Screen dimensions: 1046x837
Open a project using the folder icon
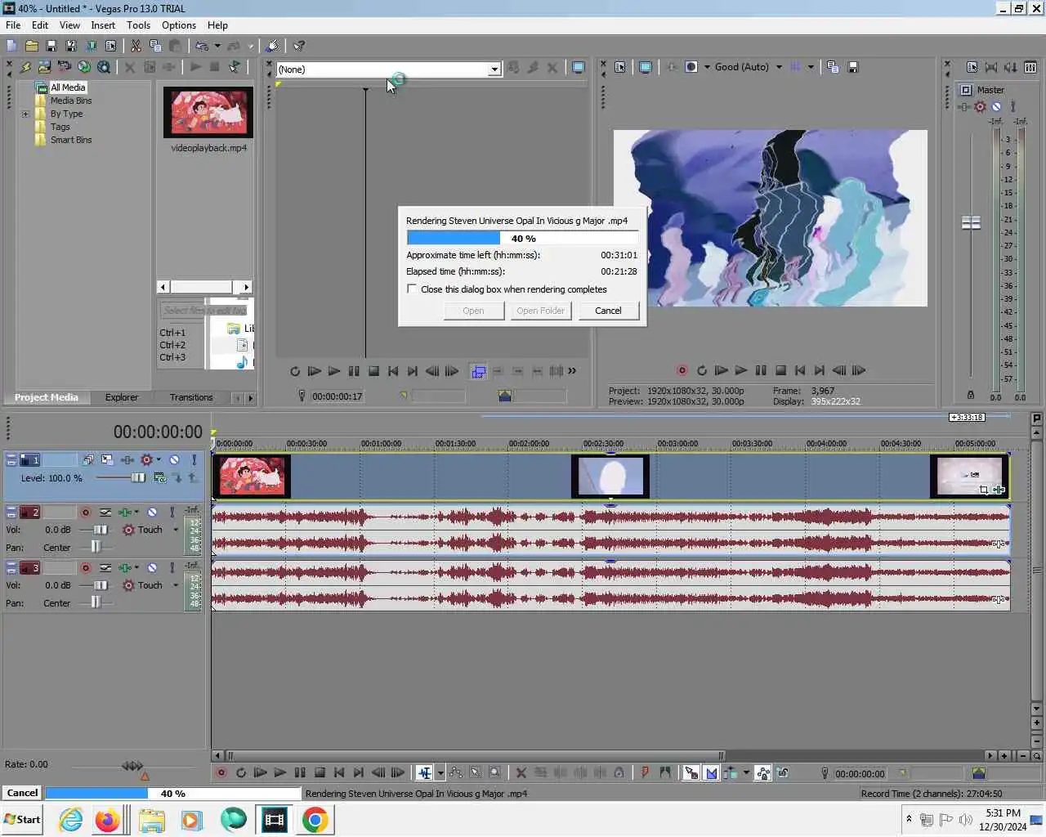point(32,46)
